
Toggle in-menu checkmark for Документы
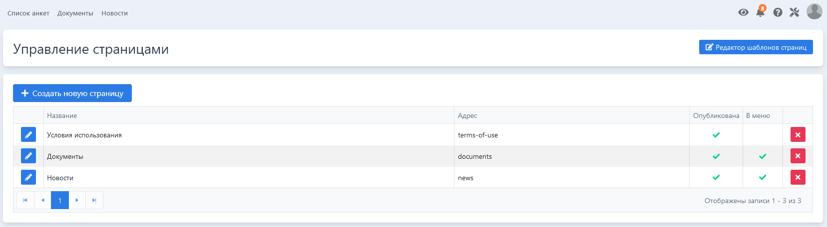tap(762, 156)
